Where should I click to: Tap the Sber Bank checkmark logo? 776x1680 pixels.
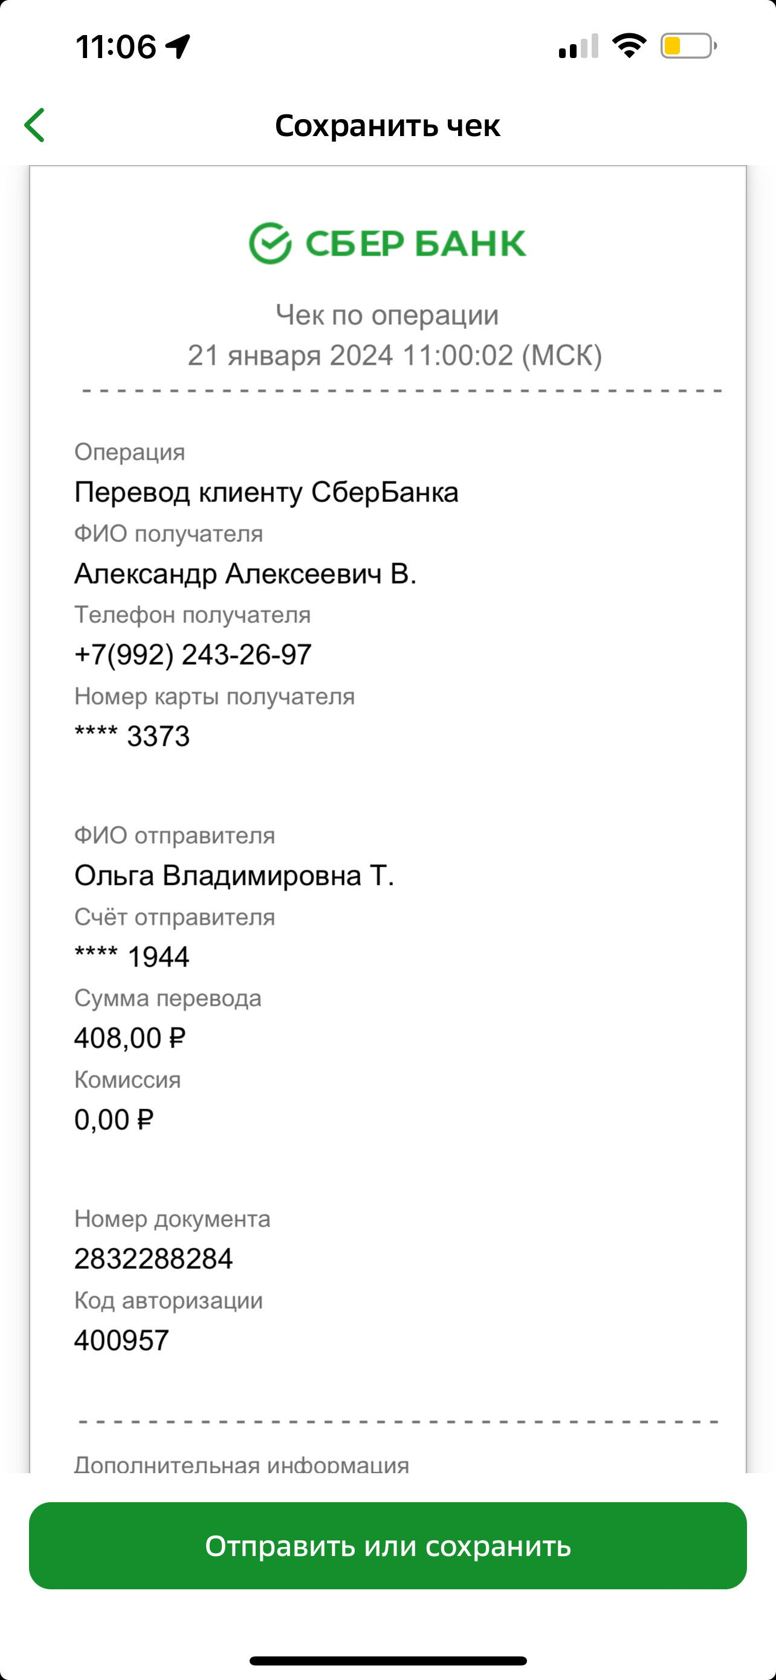coord(270,243)
